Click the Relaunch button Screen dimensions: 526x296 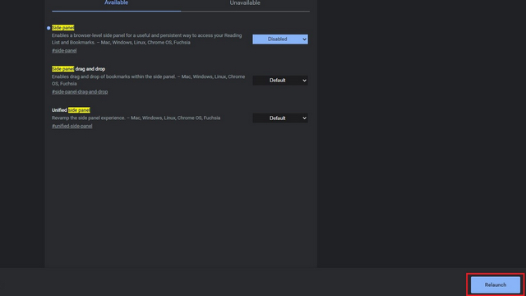[x=495, y=284]
